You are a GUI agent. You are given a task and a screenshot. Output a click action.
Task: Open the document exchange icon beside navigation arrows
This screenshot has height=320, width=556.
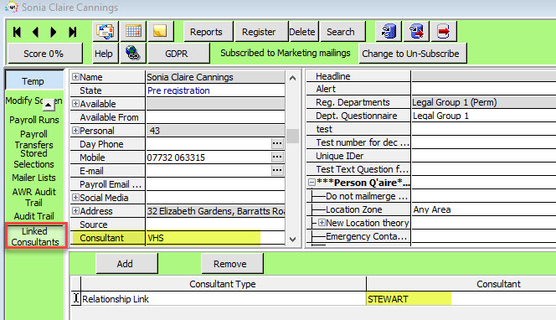click(106, 32)
